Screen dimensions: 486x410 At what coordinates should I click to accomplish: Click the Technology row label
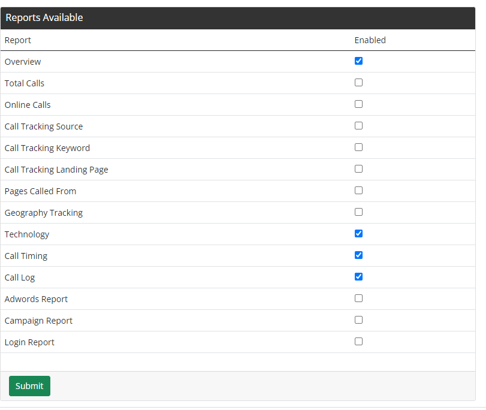(27, 234)
